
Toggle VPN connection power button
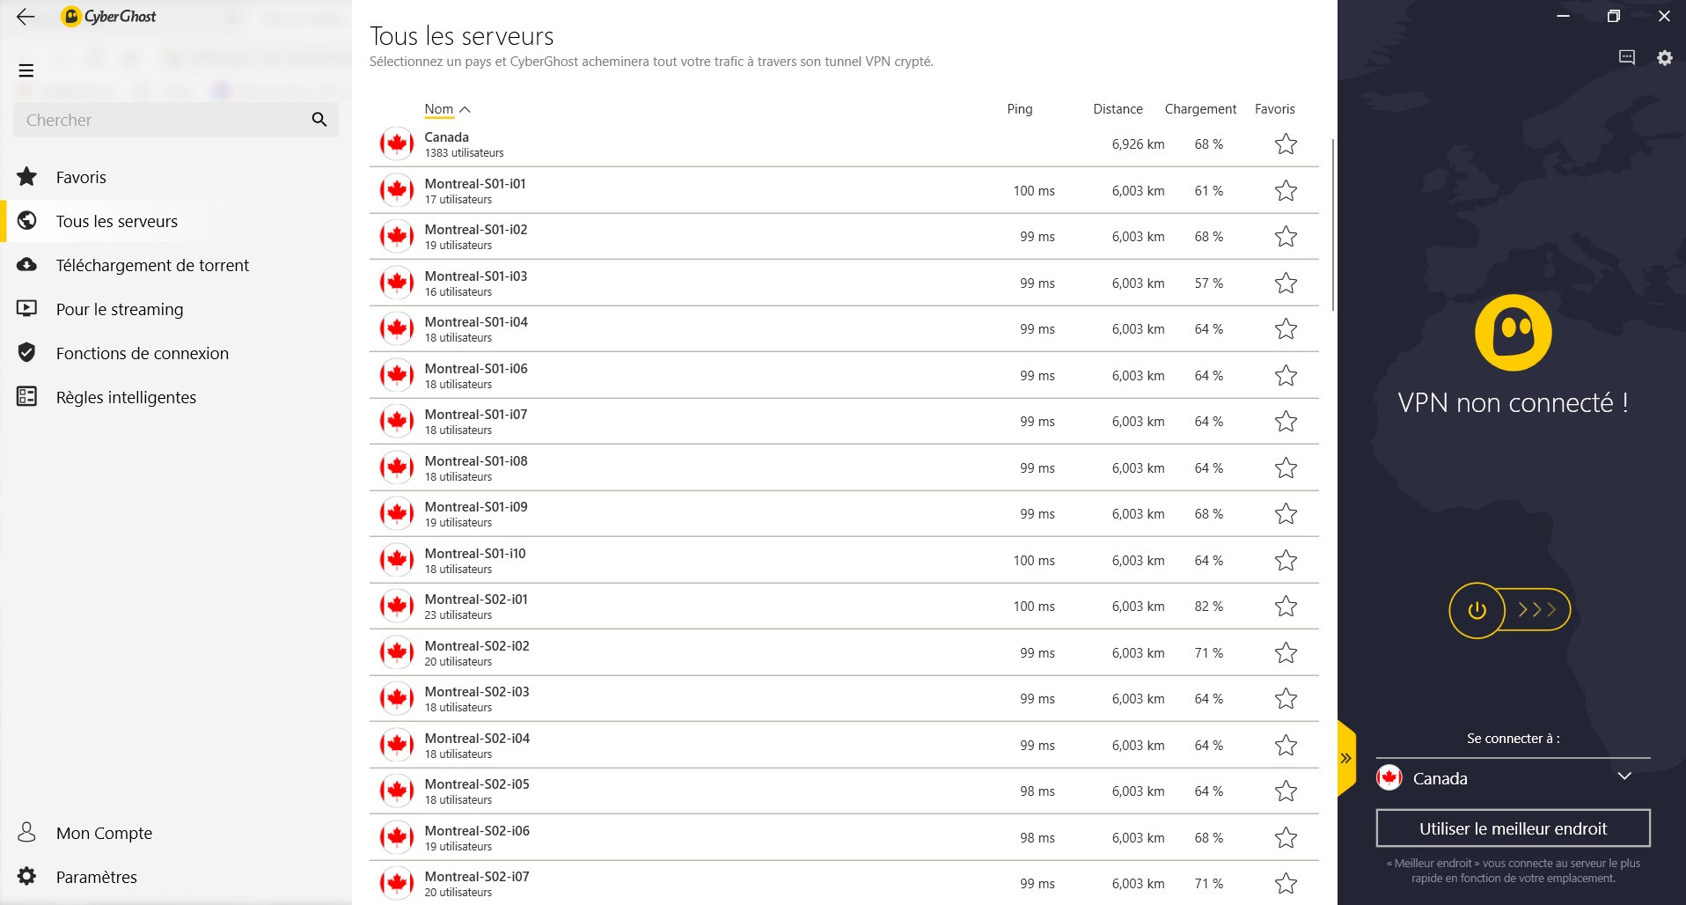tap(1477, 610)
